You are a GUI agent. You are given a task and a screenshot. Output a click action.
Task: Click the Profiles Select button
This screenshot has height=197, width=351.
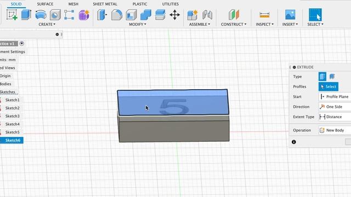pyautogui.click(x=329, y=86)
